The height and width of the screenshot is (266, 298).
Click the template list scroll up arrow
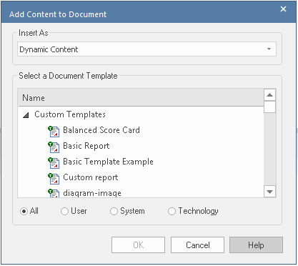pos(269,95)
